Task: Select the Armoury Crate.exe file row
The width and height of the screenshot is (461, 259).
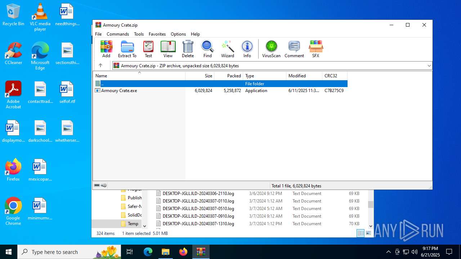Action: point(220,91)
